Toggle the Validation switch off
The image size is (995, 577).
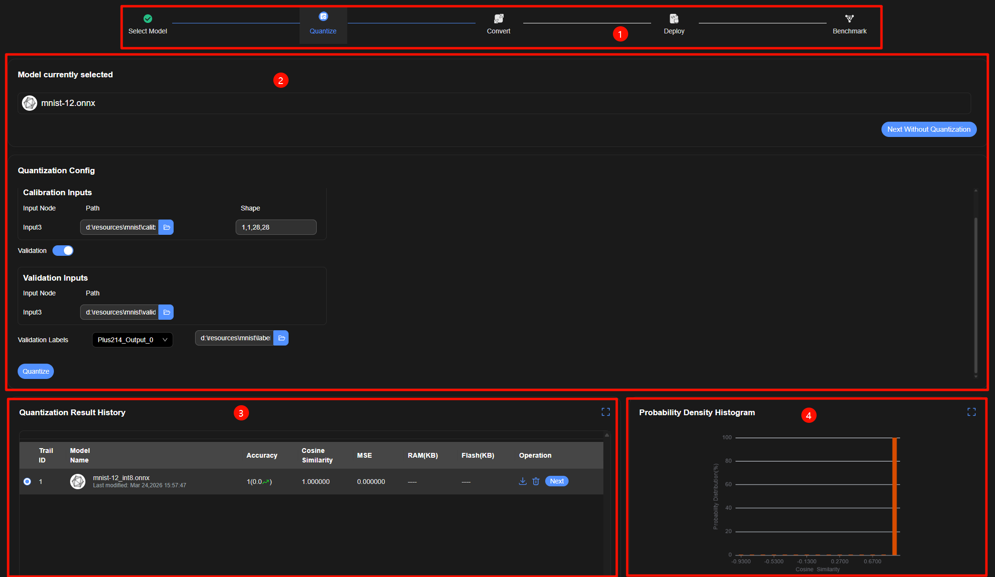point(63,251)
